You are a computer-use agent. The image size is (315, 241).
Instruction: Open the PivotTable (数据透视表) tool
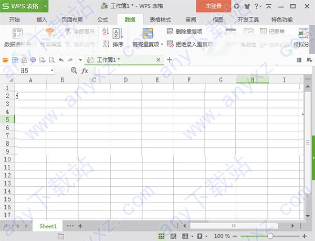pyautogui.click(x=17, y=38)
